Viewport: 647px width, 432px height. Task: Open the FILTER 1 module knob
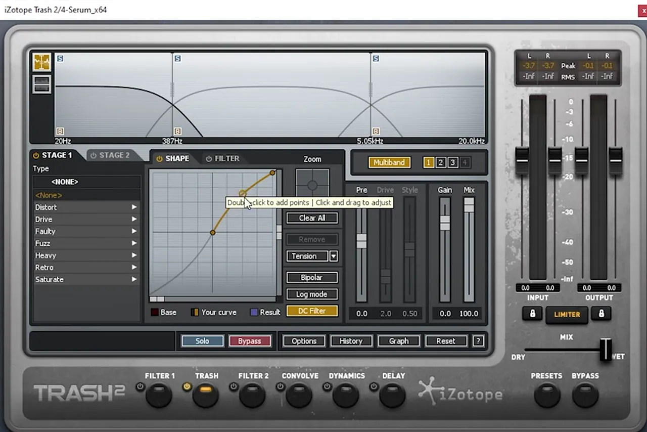159,395
